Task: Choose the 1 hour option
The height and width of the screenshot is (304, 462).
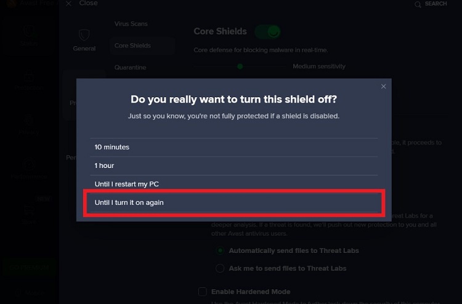Action: (x=234, y=166)
